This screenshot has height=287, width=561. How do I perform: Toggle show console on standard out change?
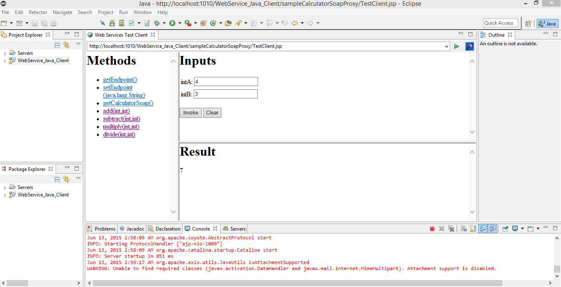click(483, 229)
